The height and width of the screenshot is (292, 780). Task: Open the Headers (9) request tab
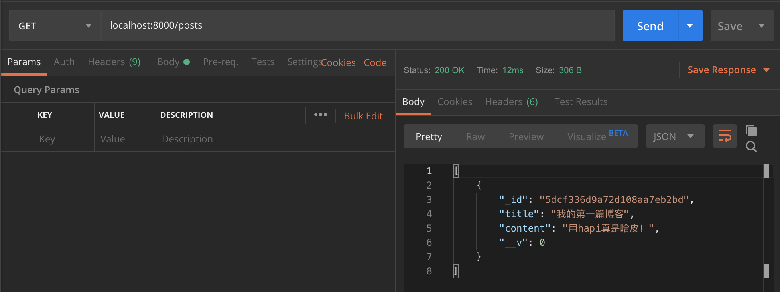114,62
